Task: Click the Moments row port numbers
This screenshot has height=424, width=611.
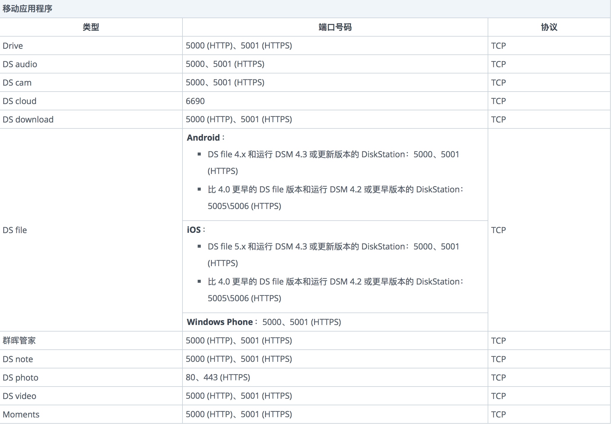Action: coord(239,414)
